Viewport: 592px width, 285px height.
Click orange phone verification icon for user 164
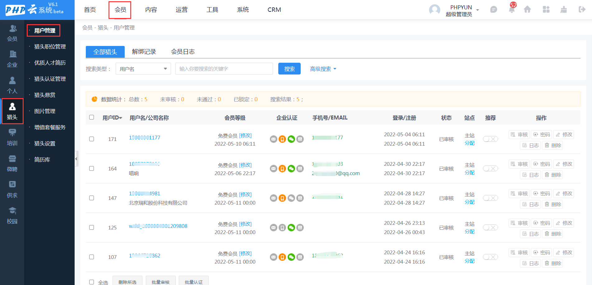pyautogui.click(x=282, y=169)
